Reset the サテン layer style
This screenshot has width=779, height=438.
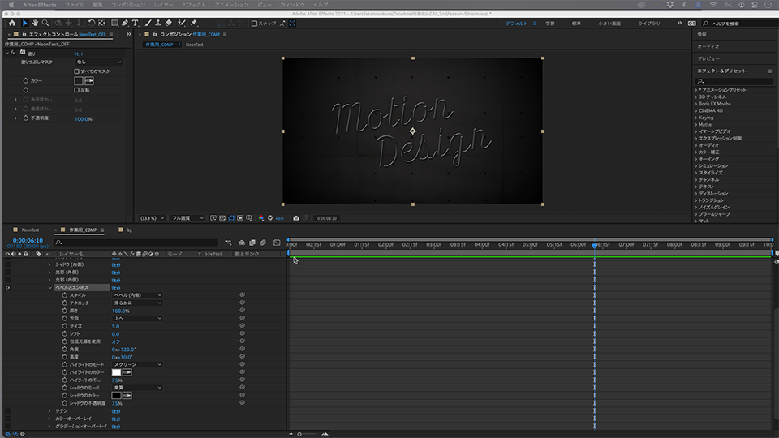pyautogui.click(x=115, y=411)
